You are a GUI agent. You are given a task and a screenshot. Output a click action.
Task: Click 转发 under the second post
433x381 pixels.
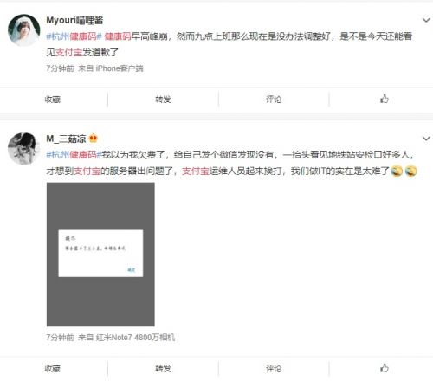[x=163, y=368]
